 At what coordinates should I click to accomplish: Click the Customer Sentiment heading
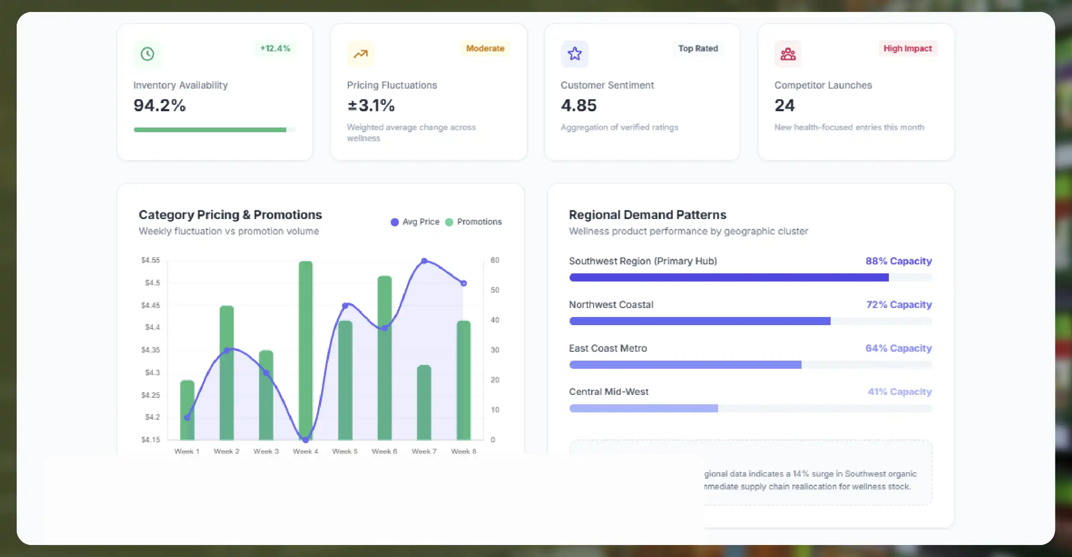pos(607,85)
